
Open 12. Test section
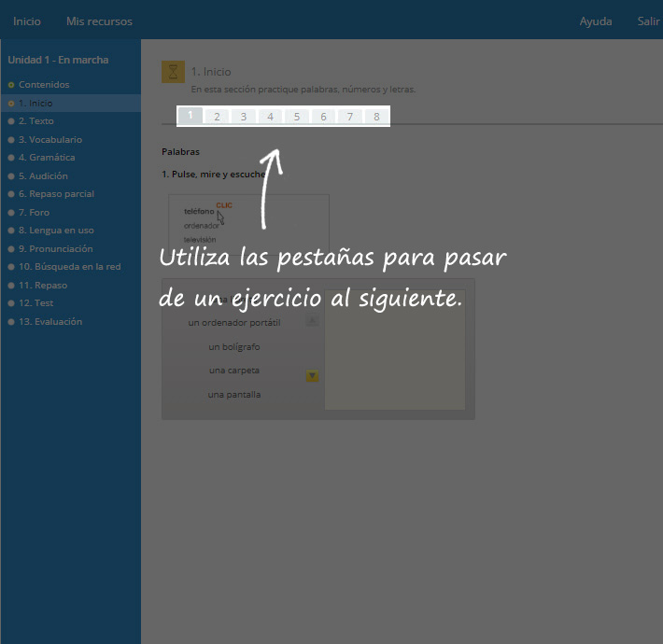35,303
